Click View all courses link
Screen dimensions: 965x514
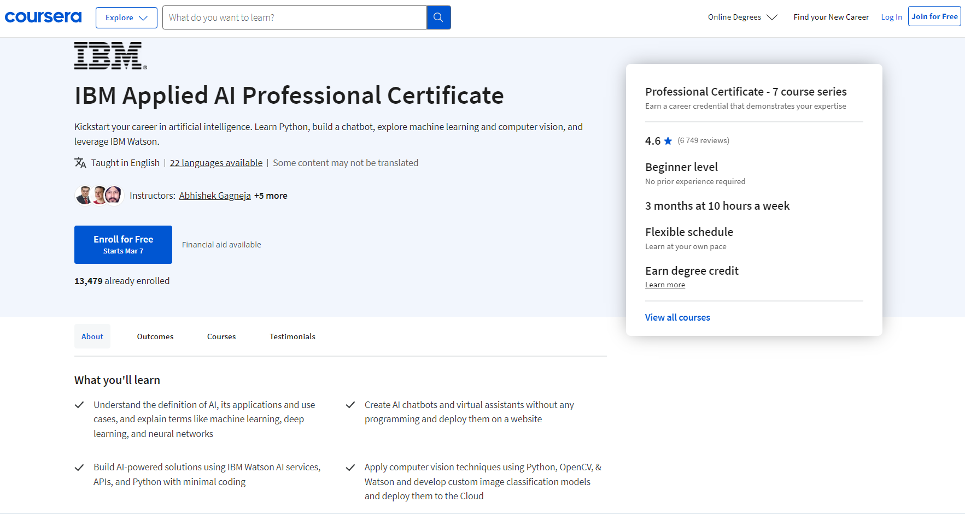677,317
